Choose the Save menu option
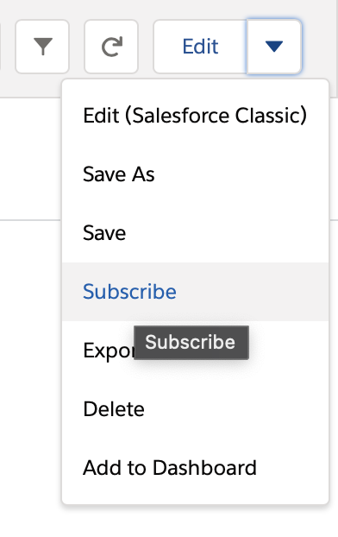Screen dimensions: 338x537 pos(195,233)
